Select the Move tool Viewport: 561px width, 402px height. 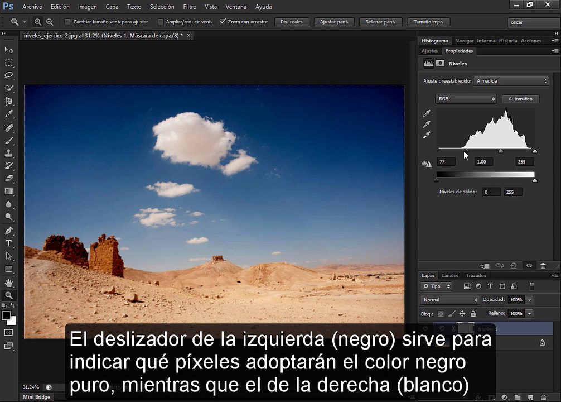pos(9,50)
